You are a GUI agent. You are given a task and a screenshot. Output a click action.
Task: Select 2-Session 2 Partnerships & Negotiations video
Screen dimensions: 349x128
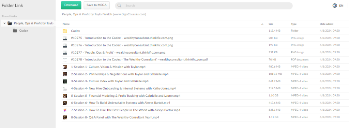pos(120,74)
